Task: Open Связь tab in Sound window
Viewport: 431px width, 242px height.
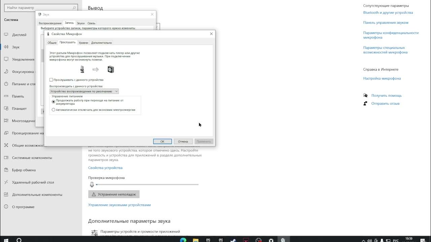Action: (x=91, y=23)
